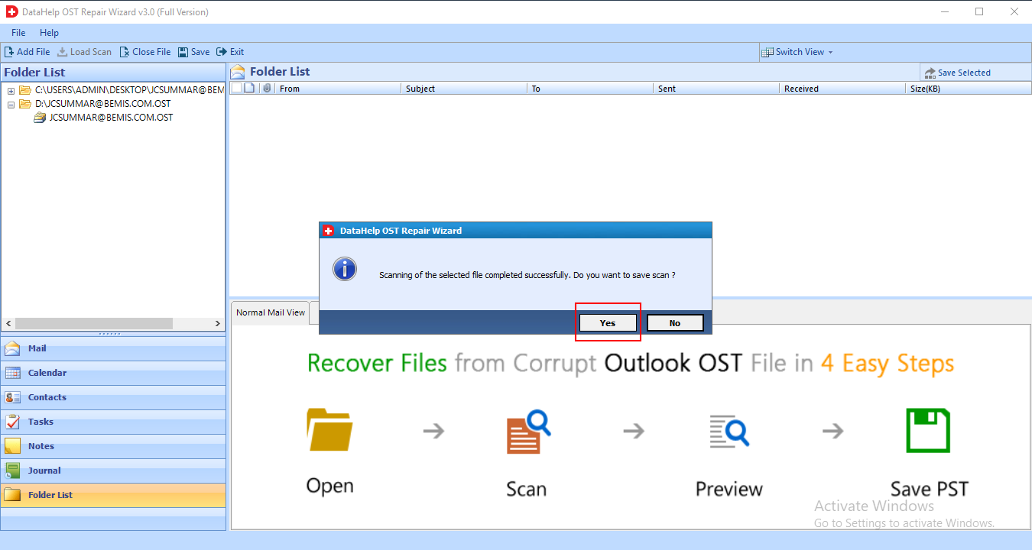The width and height of the screenshot is (1032, 550).
Task: Click the horizontal scrollbar in the folder tree
Action: 93,324
